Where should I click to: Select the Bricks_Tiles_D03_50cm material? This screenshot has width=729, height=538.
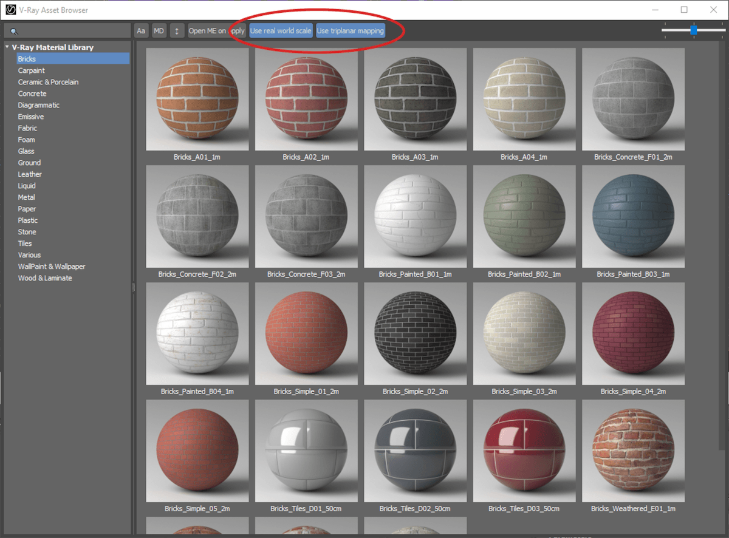524,451
